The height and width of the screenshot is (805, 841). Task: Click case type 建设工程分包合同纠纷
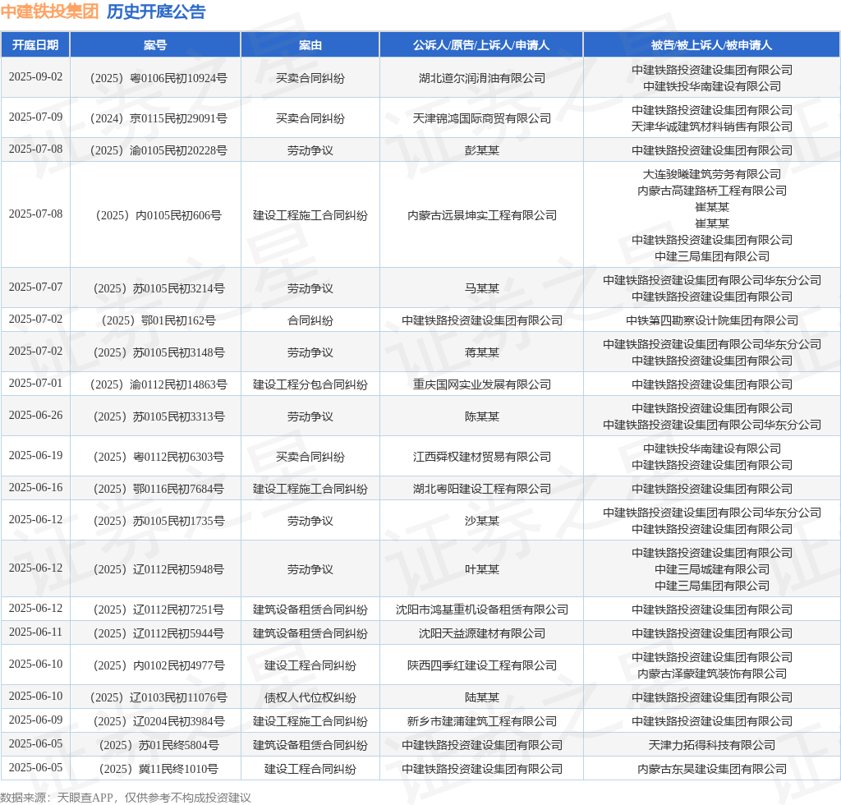(310, 384)
